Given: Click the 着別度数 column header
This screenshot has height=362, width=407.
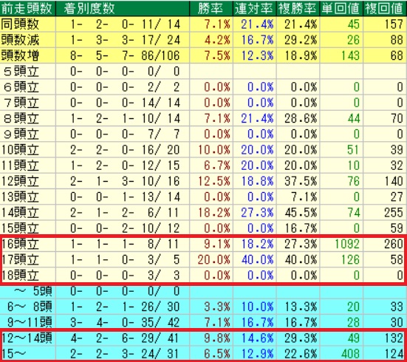Looking at the screenshot, I should click(89, 9).
